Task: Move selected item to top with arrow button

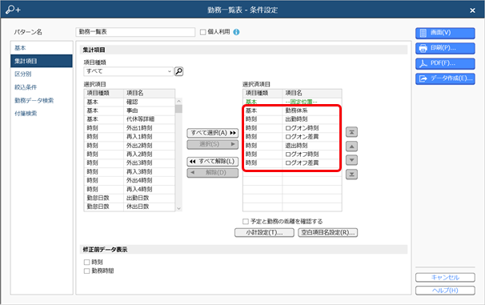Action: 351,132
